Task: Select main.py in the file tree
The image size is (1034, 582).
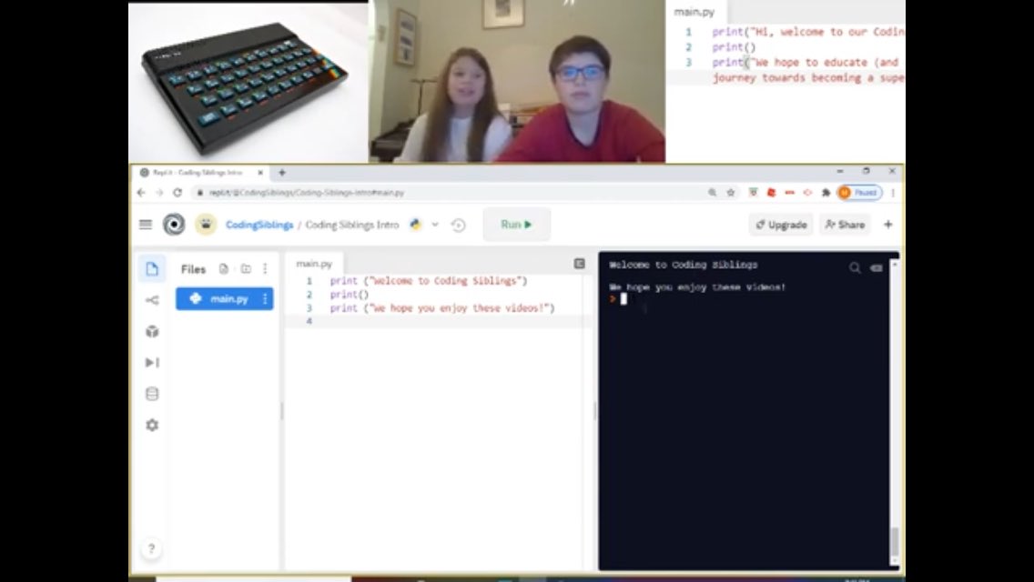Action: (x=224, y=298)
